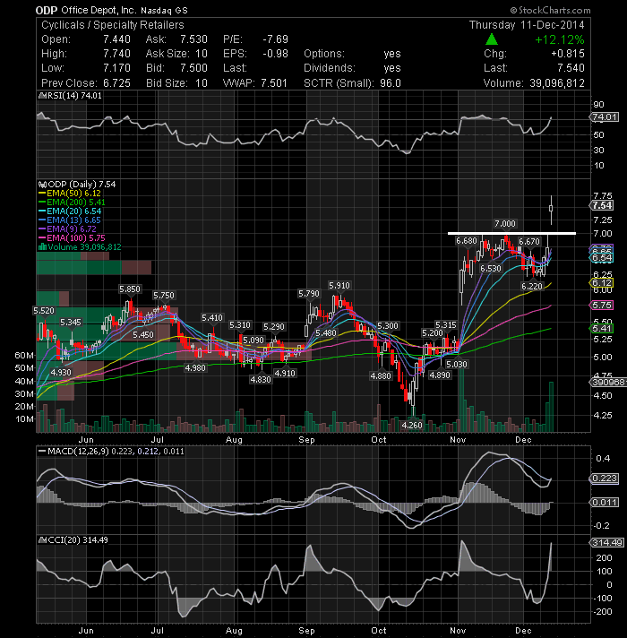Click the Cyclicals / Specialty Retailers sector text
The width and height of the screenshot is (627, 638).
(113, 25)
